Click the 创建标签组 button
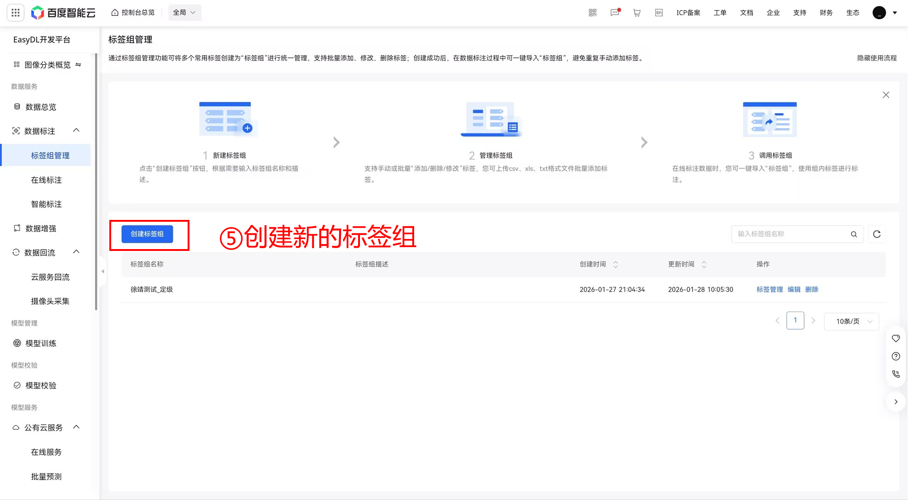The width and height of the screenshot is (908, 500). click(x=147, y=234)
